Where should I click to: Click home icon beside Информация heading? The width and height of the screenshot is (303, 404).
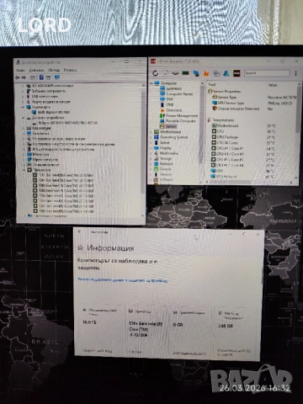pyautogui.click(x=81, y=247)
